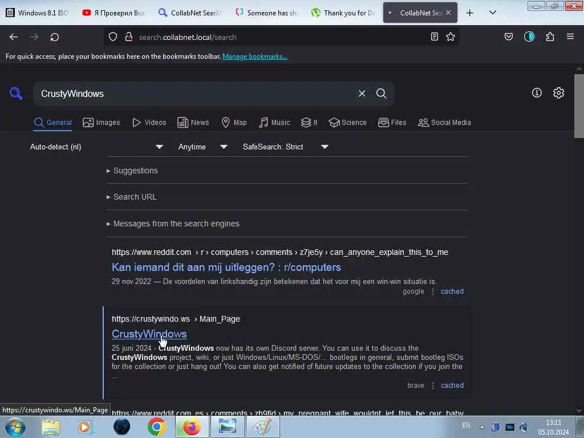Viewport: 584px width, 438px height.
Task: Expand Messages from the search engines
Action: [x=173, y=224]
